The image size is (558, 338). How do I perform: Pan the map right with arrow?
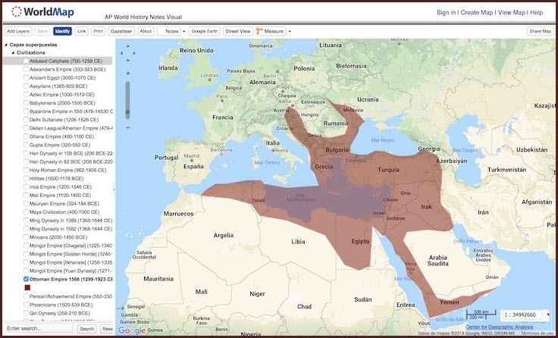pyautogui.click(x=134, y=55)
